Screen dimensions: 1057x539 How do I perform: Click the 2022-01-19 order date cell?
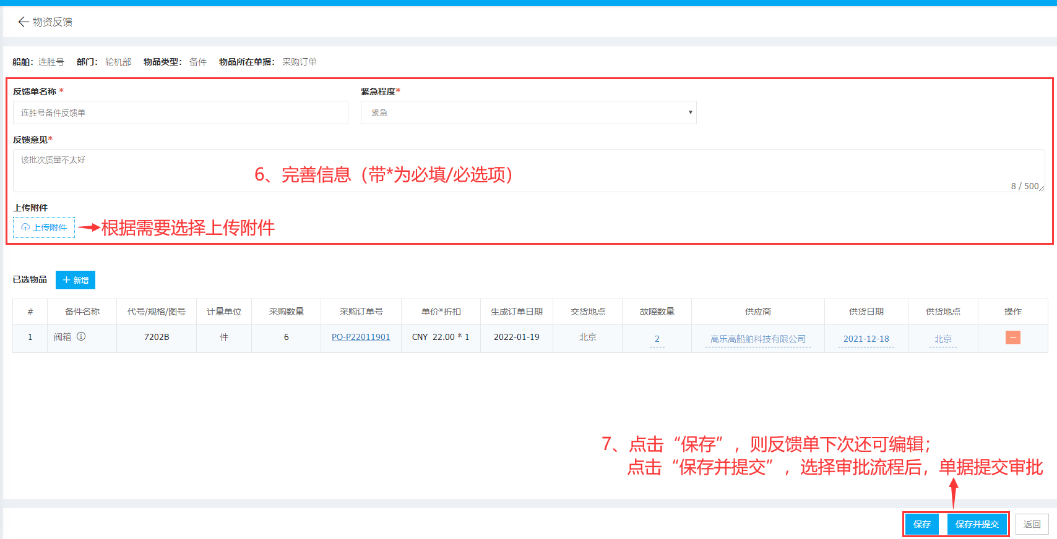click(517, 337)
